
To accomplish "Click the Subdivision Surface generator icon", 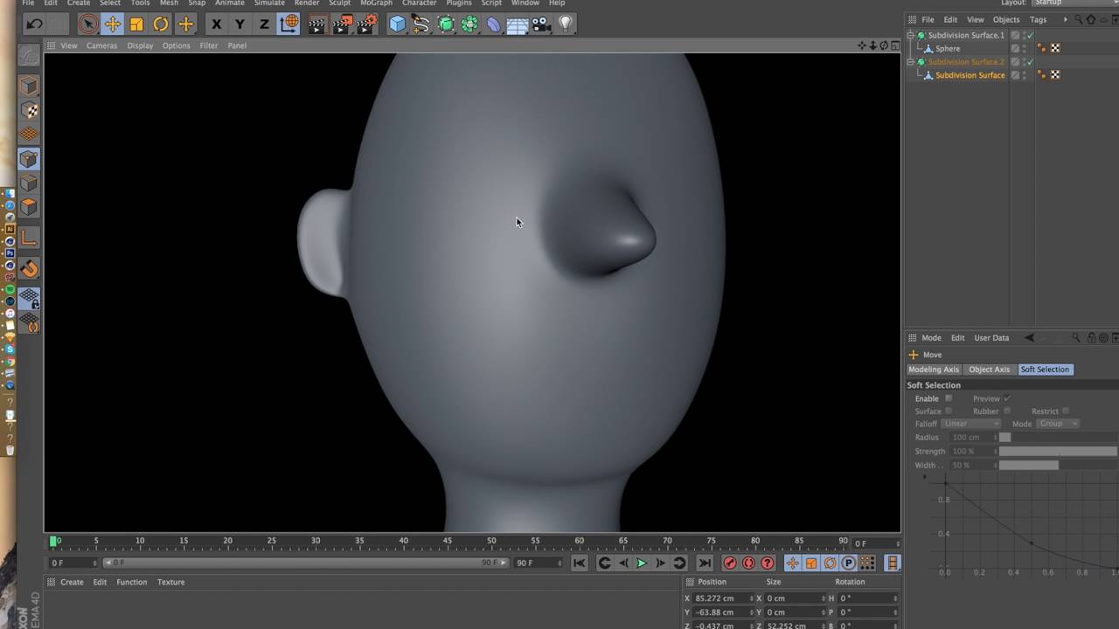I will click(446, 24).
